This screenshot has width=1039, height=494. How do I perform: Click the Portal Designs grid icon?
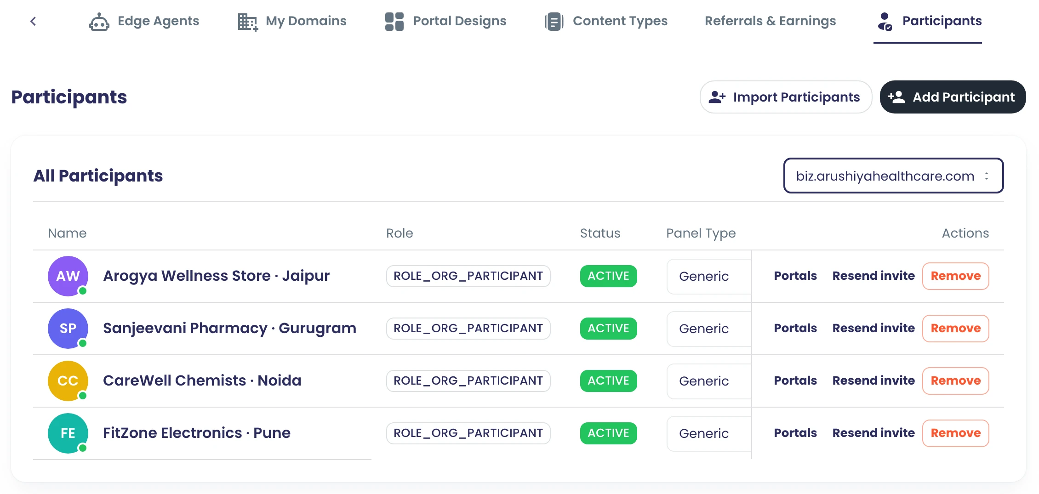pos(394,22)
